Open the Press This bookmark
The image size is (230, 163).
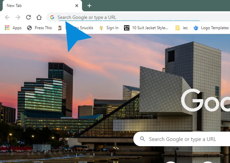(x=43, y=28)
